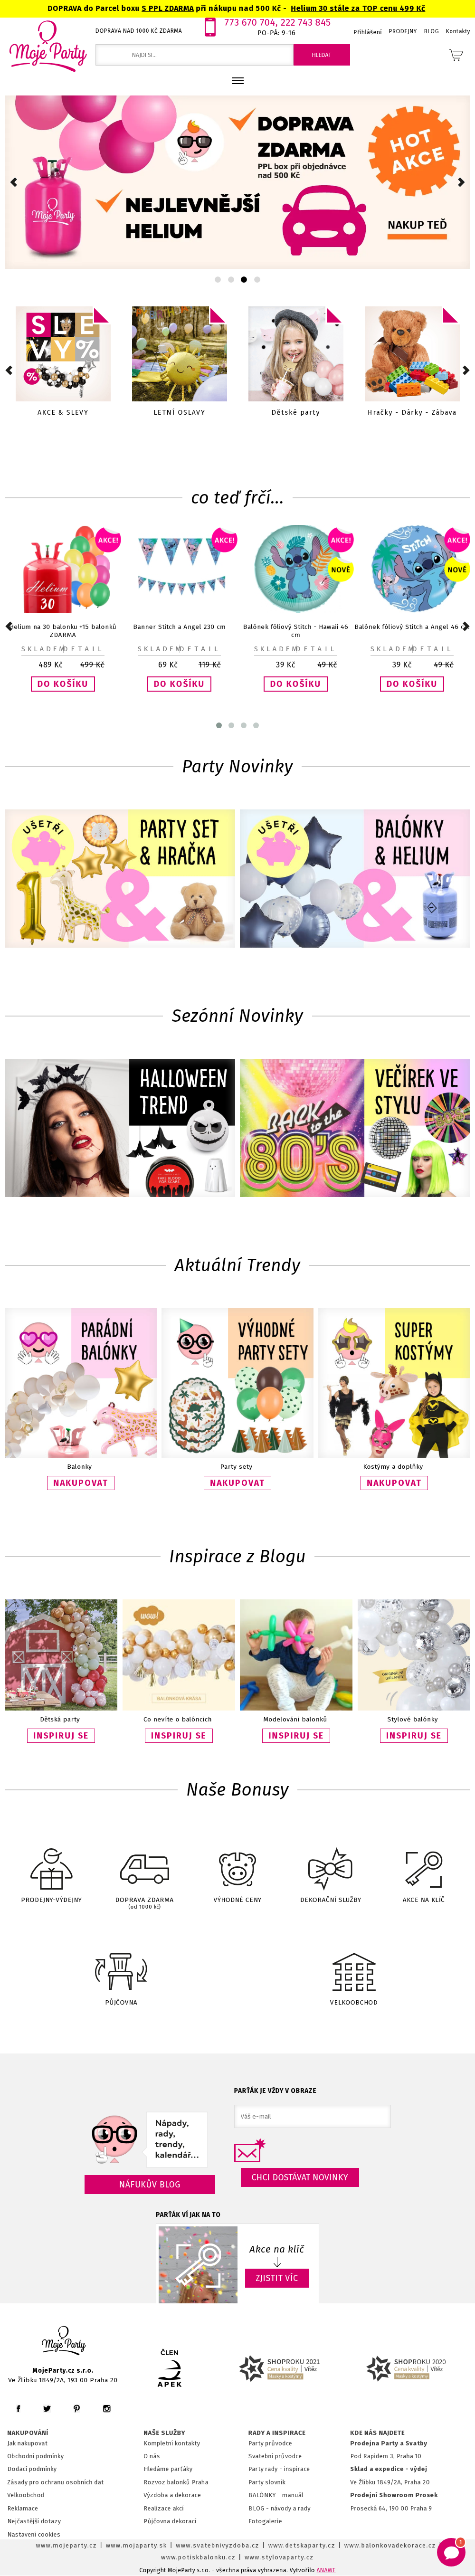The image size is (475, 2576).
Task: Go to next hero banner slide
Action: [461, 182]
